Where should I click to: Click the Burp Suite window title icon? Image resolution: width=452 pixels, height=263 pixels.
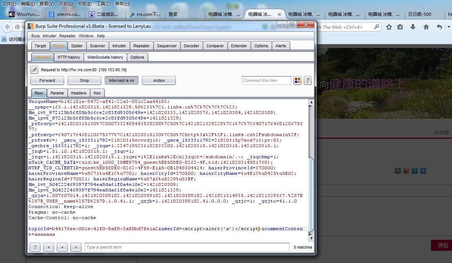[x=30, y=26]
